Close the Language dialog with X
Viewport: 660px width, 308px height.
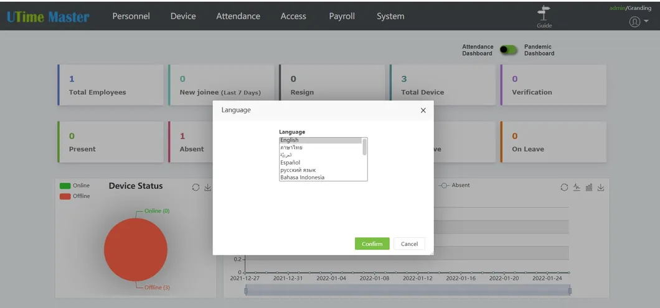[423, 111]
